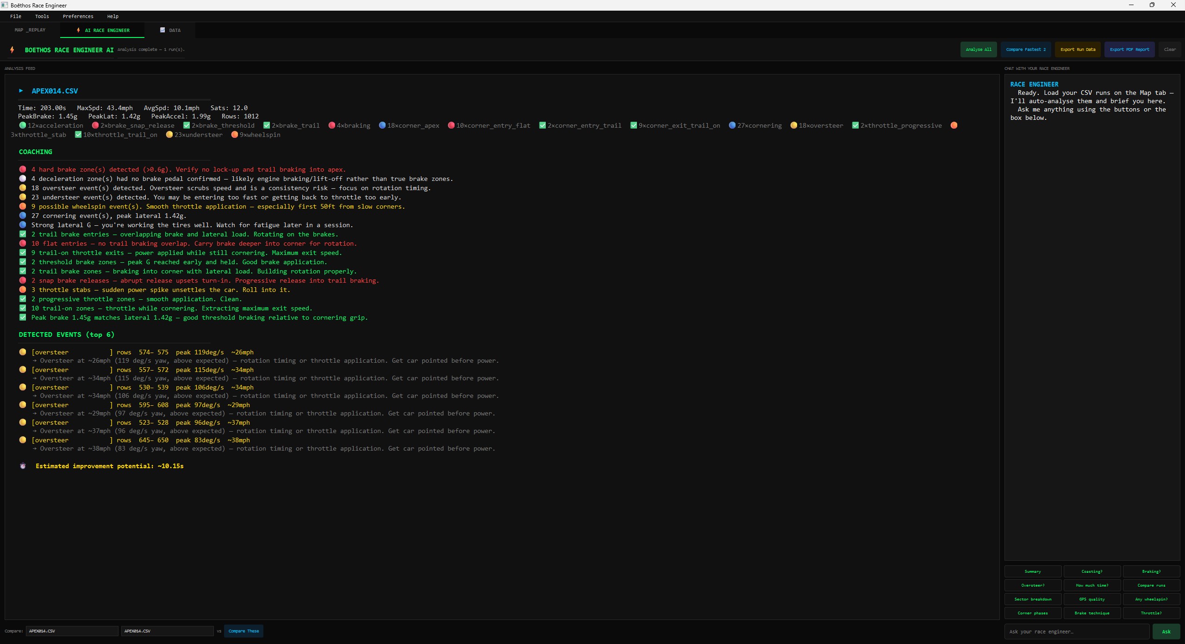Click the green check beside 2×brake_threshold tag
Image resolution: width=1185 pixels, height=644 pixels.
pyautogui.click(x=187, y=125)
